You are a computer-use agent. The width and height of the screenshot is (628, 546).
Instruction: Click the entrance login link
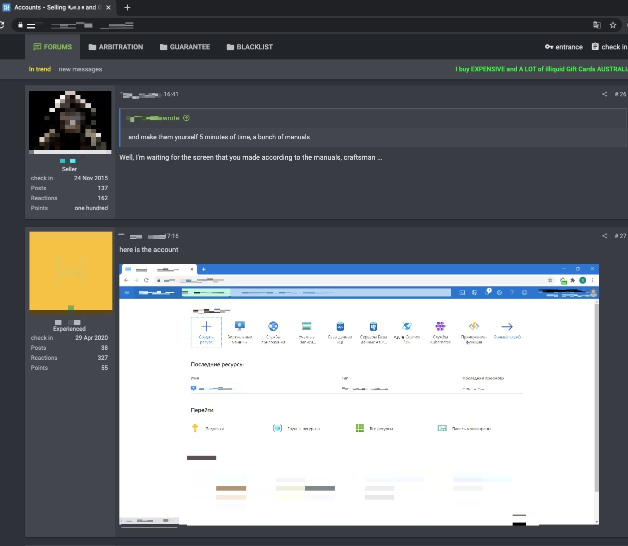(564, 47)
